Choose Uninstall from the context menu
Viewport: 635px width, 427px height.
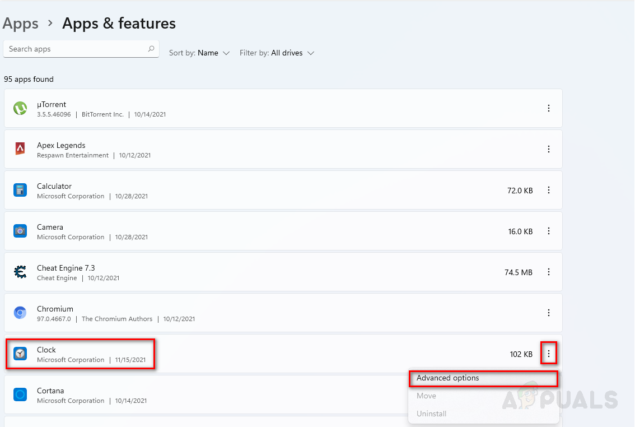[432, 414]
